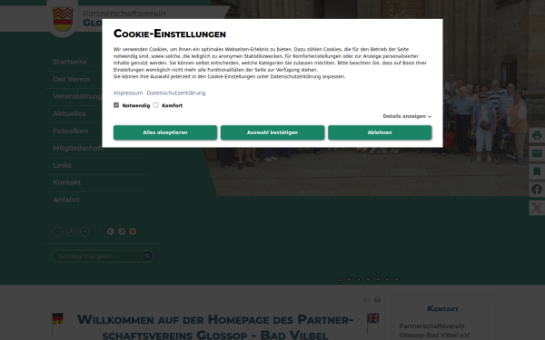The height and width of the screenshot is (340, 545).
Task: Open the Aktuelles menu item
Action: (x=69, y=113)
